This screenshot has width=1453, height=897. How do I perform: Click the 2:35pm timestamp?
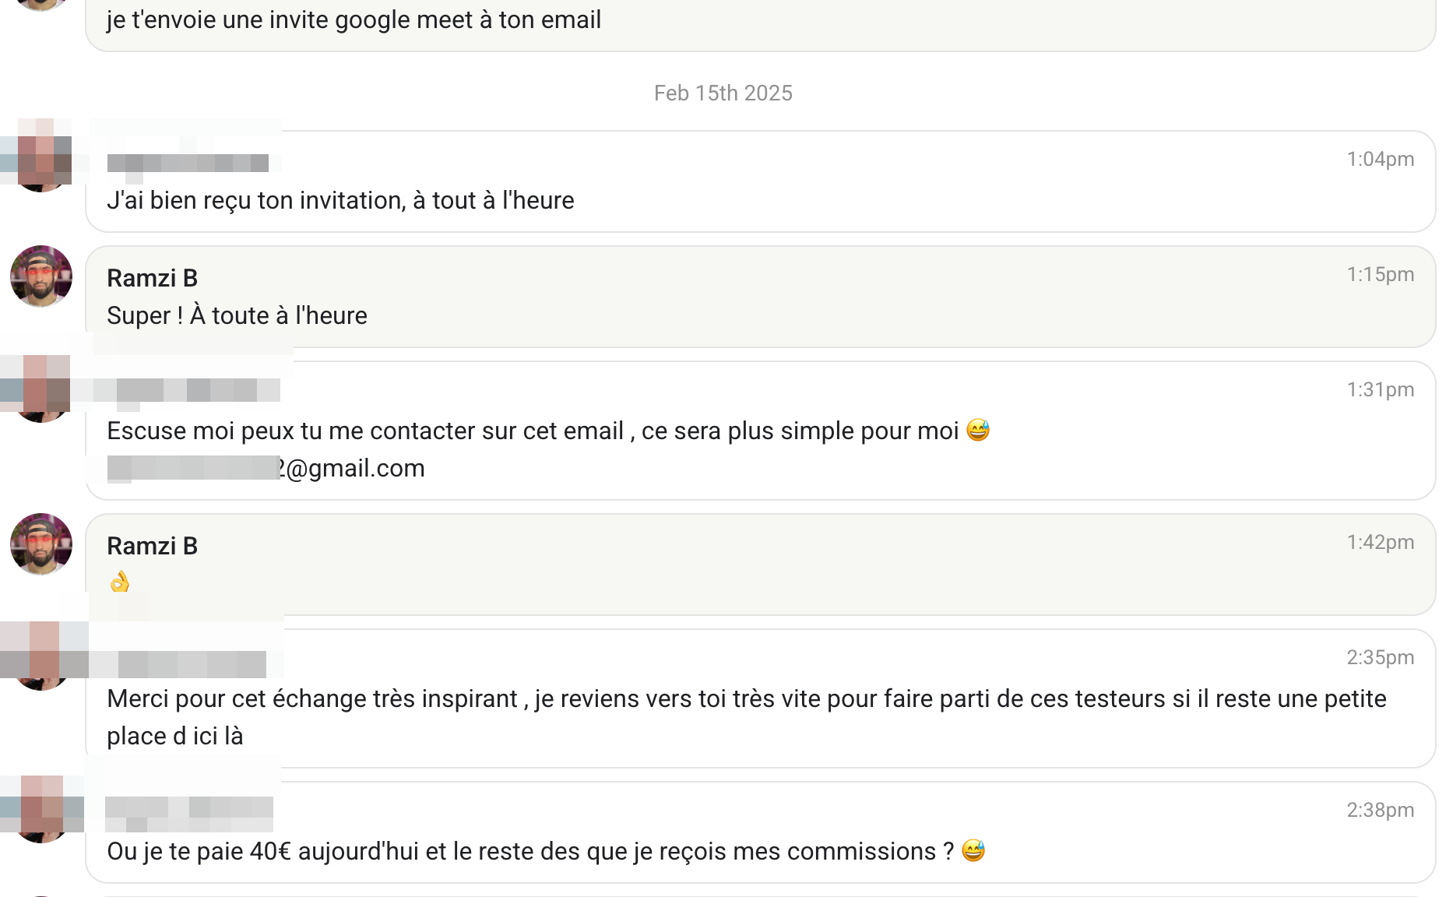pos(1380,657)
